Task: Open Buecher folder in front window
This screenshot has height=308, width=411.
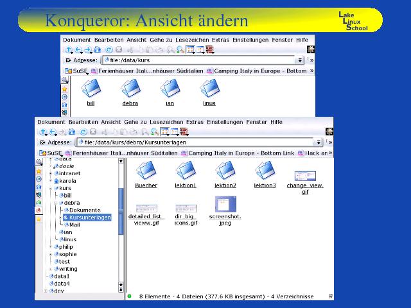Action: (146, 175)
